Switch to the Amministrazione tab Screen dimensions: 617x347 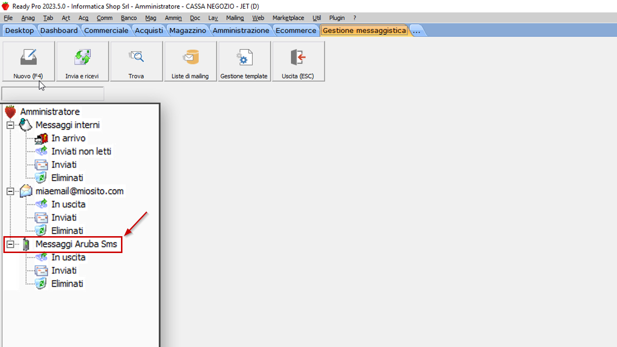coord(241,30)
